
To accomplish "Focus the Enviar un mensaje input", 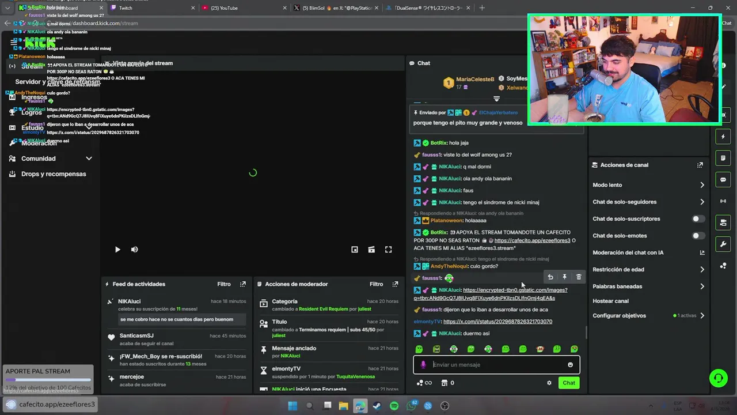I will pyautogui.click(x=496, y=365).
